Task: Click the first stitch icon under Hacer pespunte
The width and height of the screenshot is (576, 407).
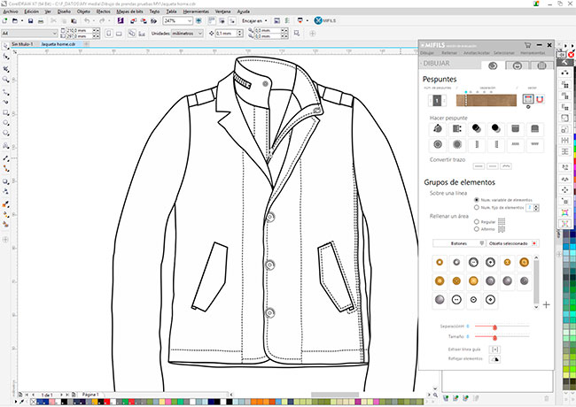Action: coord(436,127)
